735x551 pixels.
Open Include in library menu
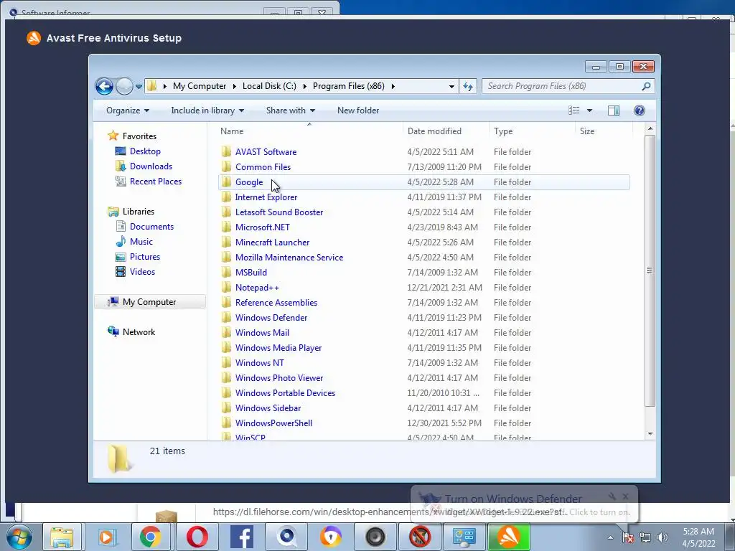coord(207,110)
